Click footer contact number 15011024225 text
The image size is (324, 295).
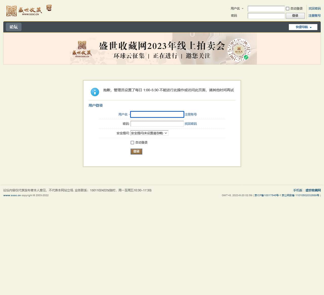coord(99,190)
